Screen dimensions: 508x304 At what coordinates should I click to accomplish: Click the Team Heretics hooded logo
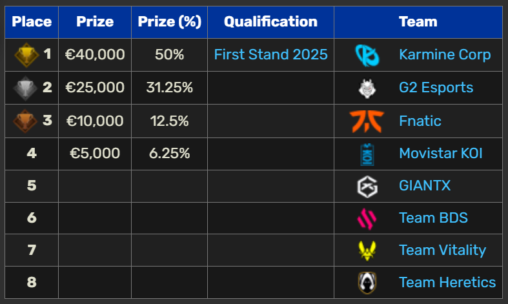pyautogui.click(x=367, y=283)
